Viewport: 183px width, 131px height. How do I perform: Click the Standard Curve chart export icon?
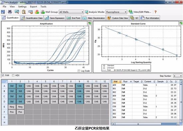tap(181, 23)
